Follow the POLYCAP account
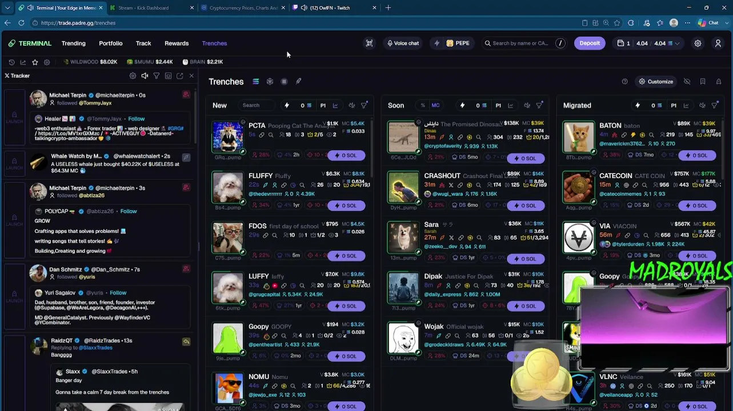733x411 pixels. 129,211
